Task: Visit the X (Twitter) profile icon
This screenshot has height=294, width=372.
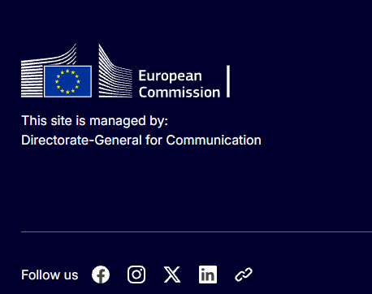Action: (172, 275)
